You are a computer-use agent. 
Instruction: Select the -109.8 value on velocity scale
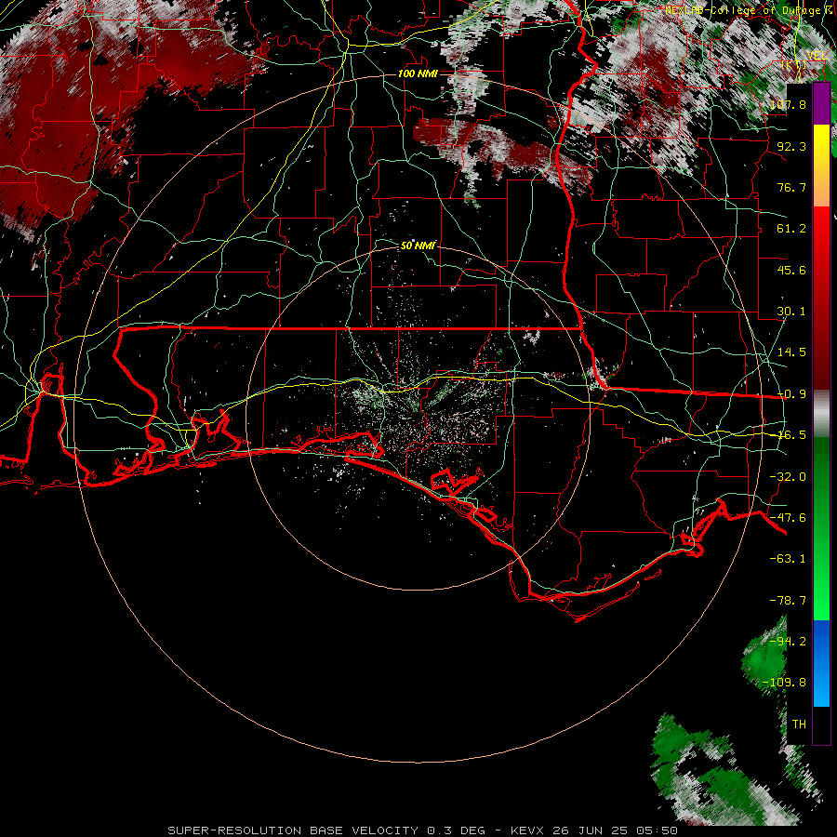(784, 683)
